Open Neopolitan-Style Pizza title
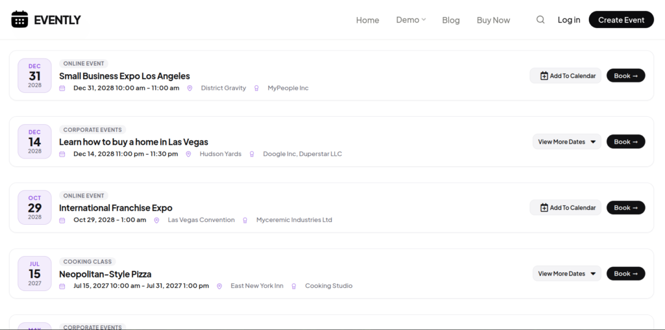 point(105,274)
